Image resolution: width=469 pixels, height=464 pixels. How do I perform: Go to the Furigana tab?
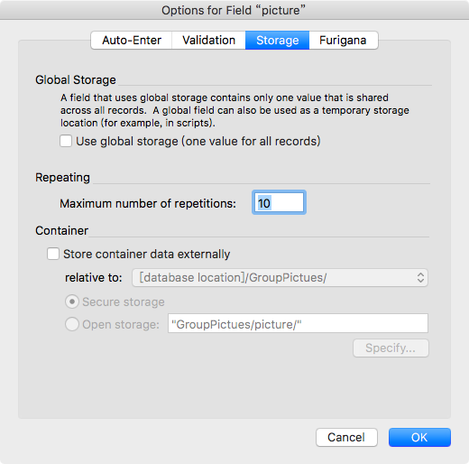(x=344, y=40)
